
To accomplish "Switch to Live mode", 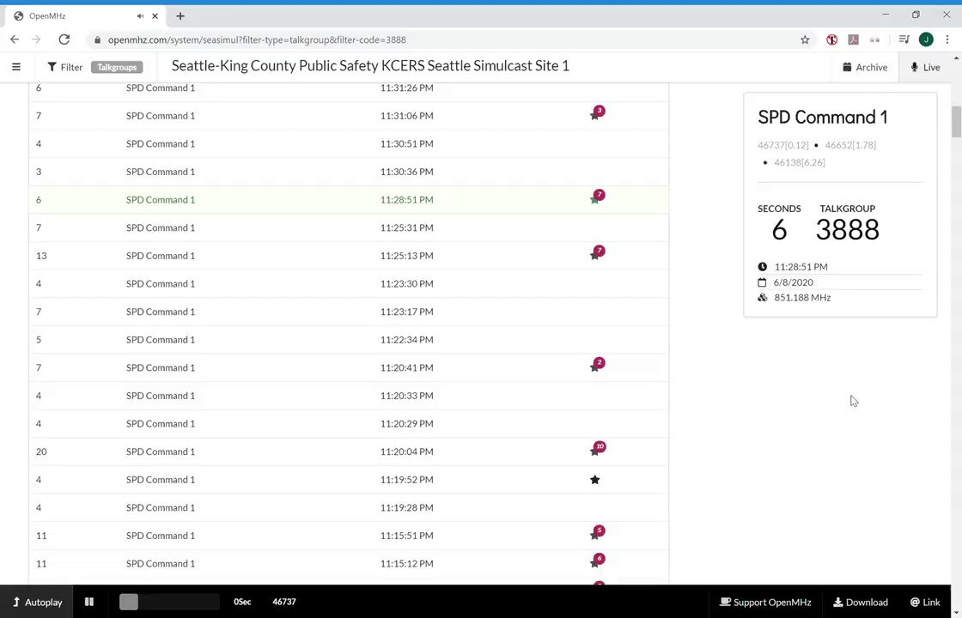I will tap(925, 67).
